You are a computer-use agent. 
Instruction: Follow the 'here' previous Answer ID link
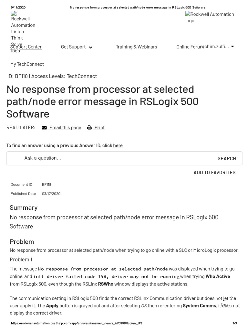click(118, 145)
